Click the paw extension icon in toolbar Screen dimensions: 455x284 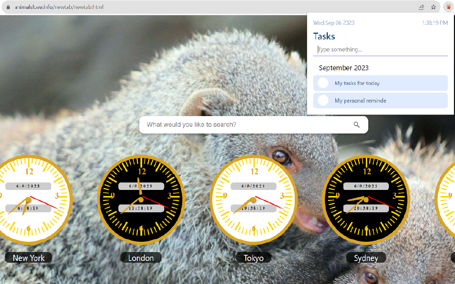[x=448, y=7]
